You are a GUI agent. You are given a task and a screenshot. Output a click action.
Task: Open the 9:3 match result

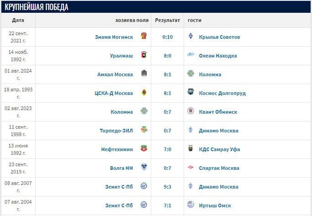point(167,187)
